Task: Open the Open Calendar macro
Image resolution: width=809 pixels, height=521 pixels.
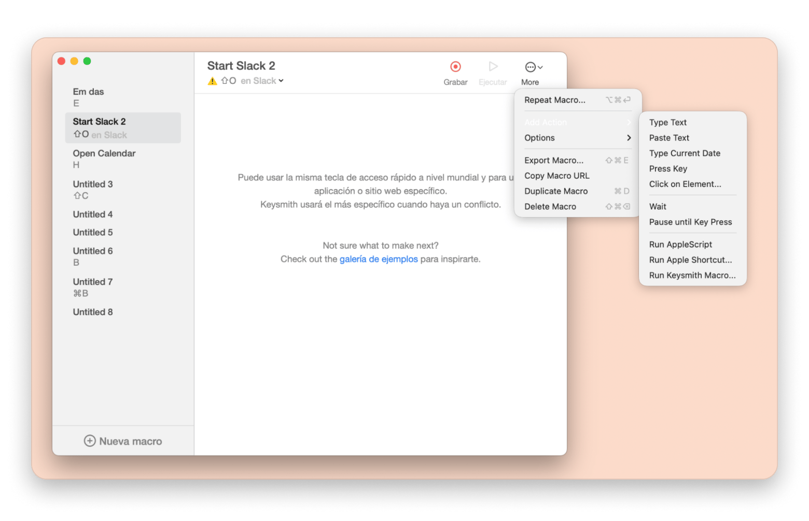Action: 123,158
